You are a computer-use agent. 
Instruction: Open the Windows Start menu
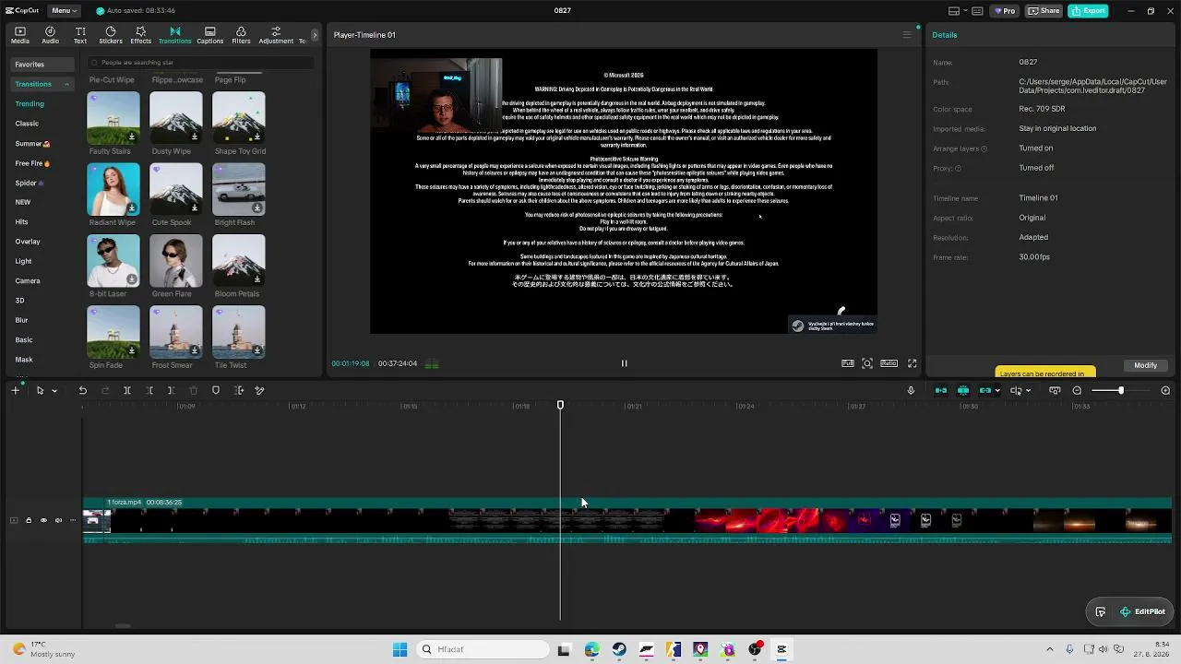tap(400, 649)
